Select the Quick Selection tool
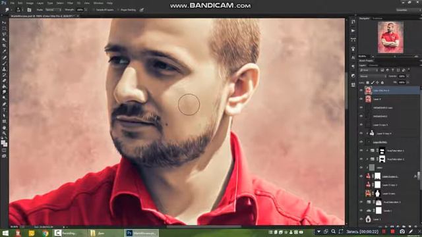The height and width of the screenshot is (237, 422). [x=4, y=40]
